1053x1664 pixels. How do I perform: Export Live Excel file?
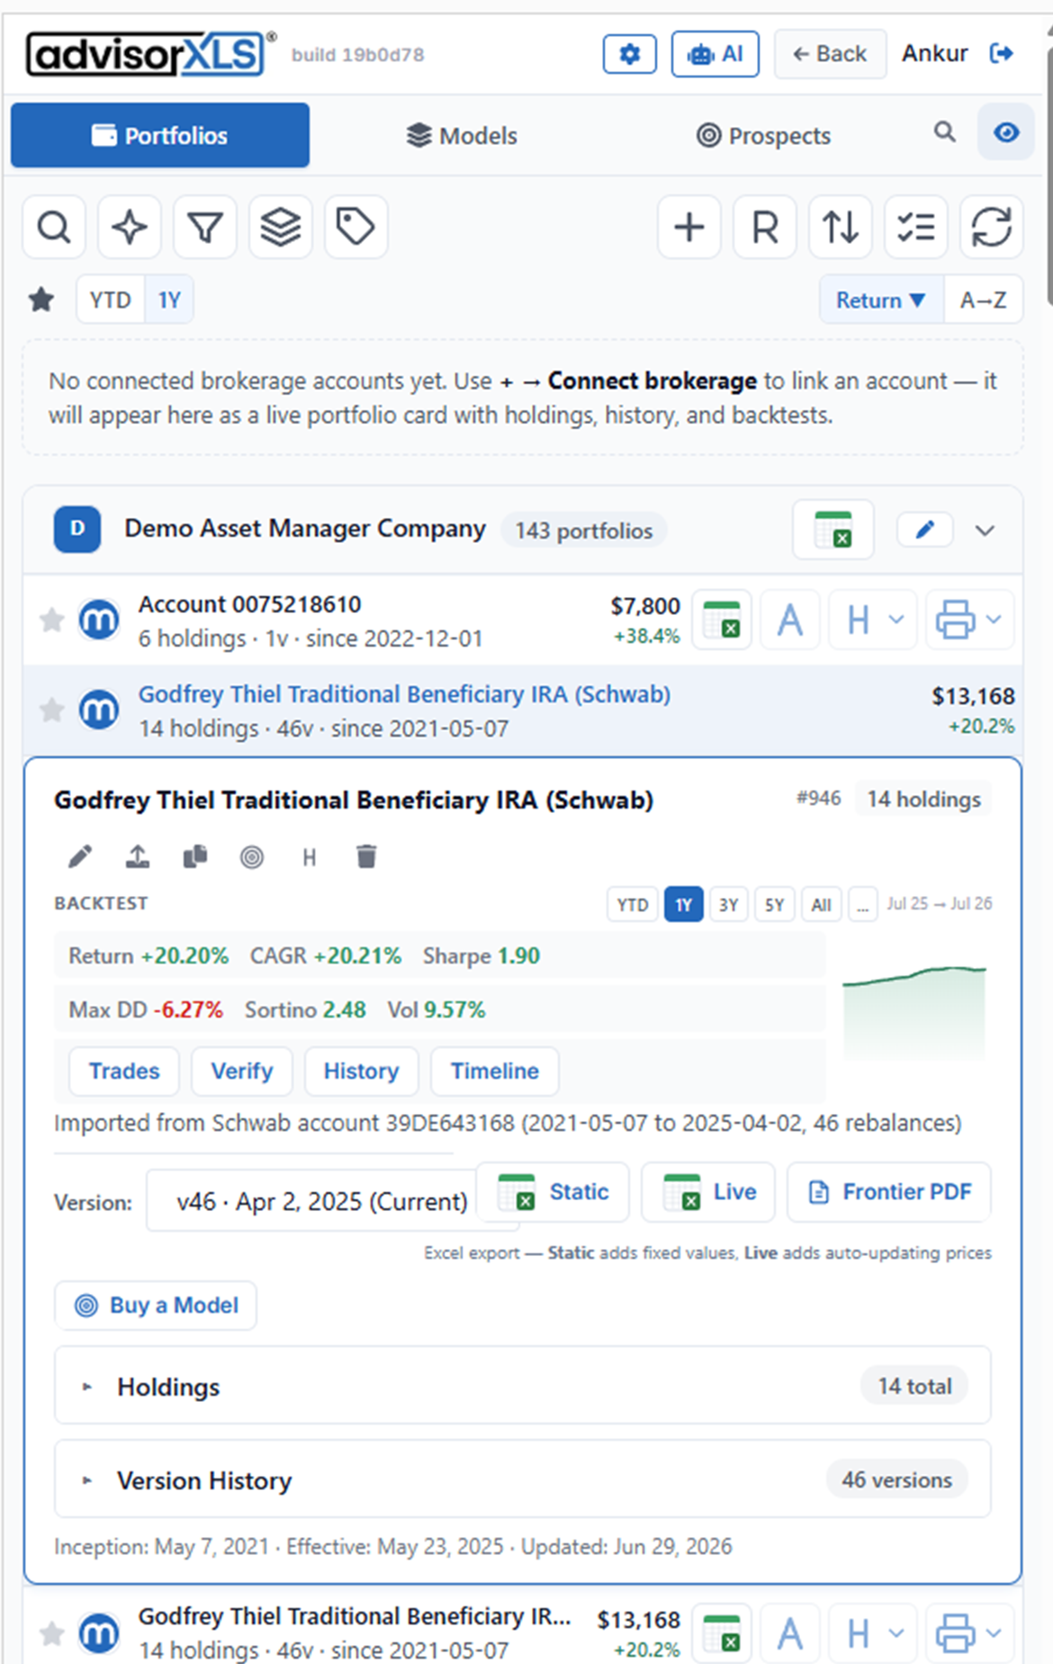(x=708, y=1192)
